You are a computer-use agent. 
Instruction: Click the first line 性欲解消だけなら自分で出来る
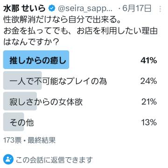click(62, 21)
